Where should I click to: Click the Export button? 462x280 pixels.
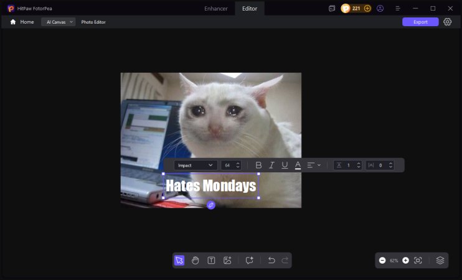[420, 22]
